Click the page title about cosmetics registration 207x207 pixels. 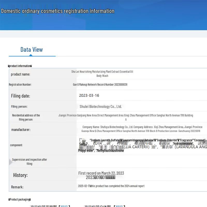click(57, 11)
